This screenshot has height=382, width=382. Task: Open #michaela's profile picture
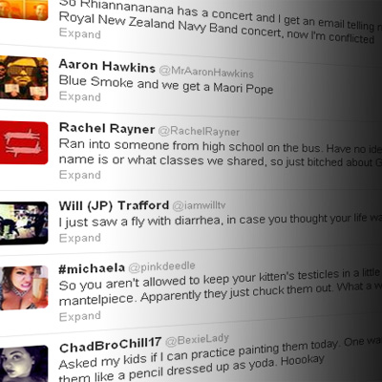click(24, 288)
